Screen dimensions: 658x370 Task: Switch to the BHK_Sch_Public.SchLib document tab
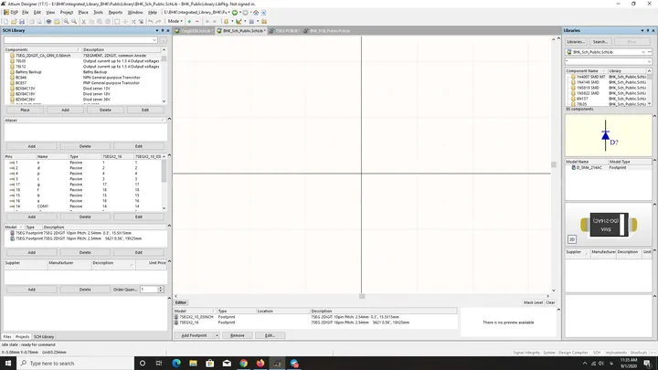coord(241,31)
